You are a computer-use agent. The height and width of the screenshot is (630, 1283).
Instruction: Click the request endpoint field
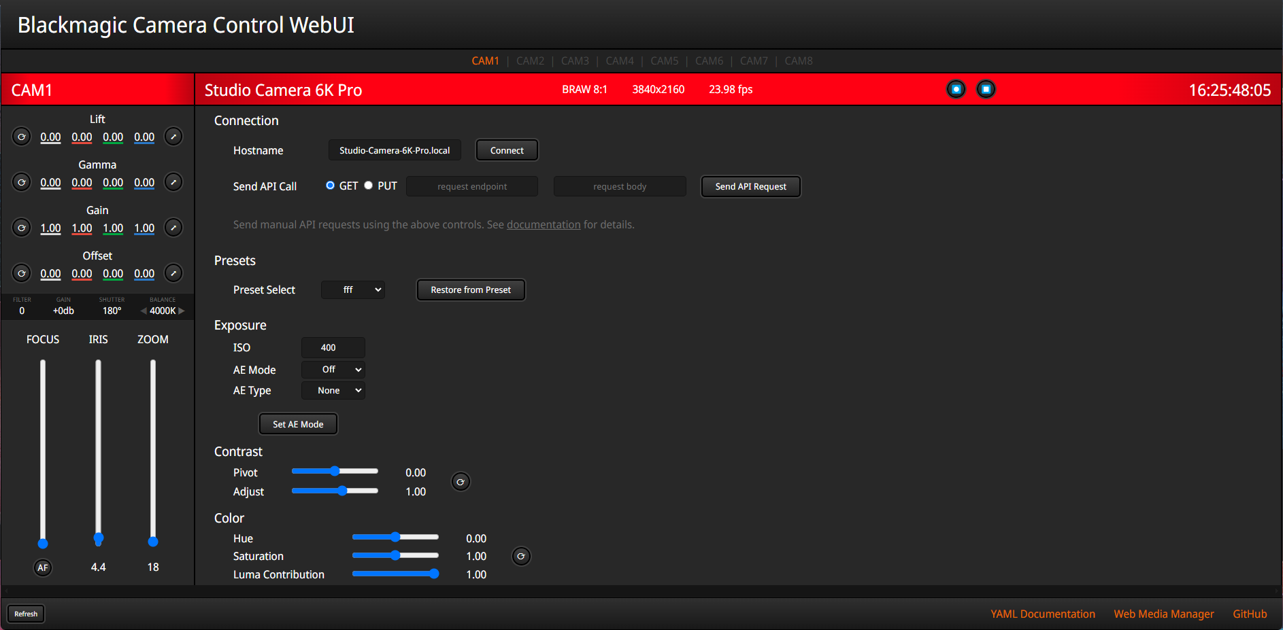[x=472, y=186]
